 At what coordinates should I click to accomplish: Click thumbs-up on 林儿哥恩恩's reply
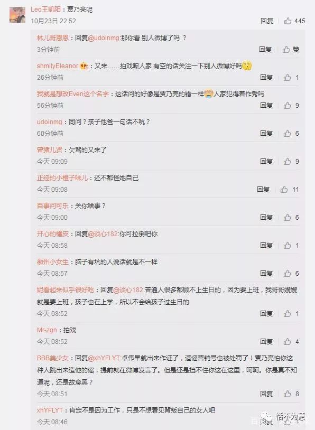286,49
